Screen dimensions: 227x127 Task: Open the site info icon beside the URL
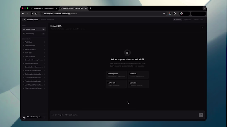[x=41, y=14]
